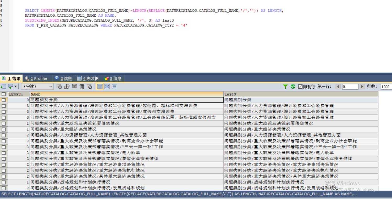This screenshot has width=392, height=199.
Task: Switch to the 3 信息 tab
Action: pos(63,78)
